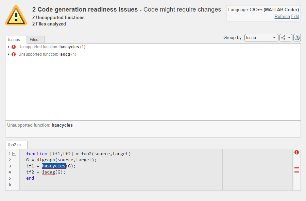Click the red alert icon in the code gutter
Viewport: 306px width, 201px height.
point(296,152)
